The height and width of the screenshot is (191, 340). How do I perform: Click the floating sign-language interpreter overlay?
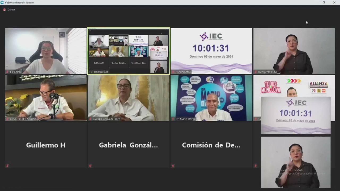pyautogui.click(x=296, y=162)
